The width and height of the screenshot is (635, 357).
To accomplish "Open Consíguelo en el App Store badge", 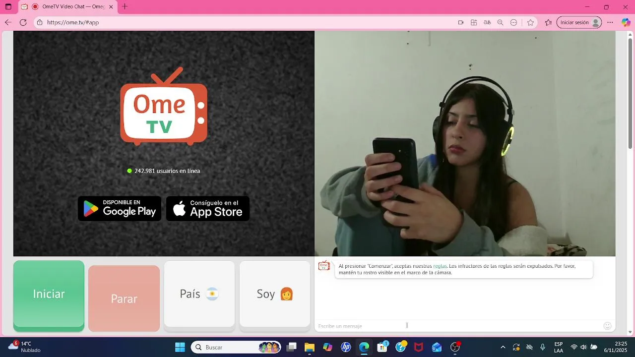I will pyautogui.click(x=208, y=208).
